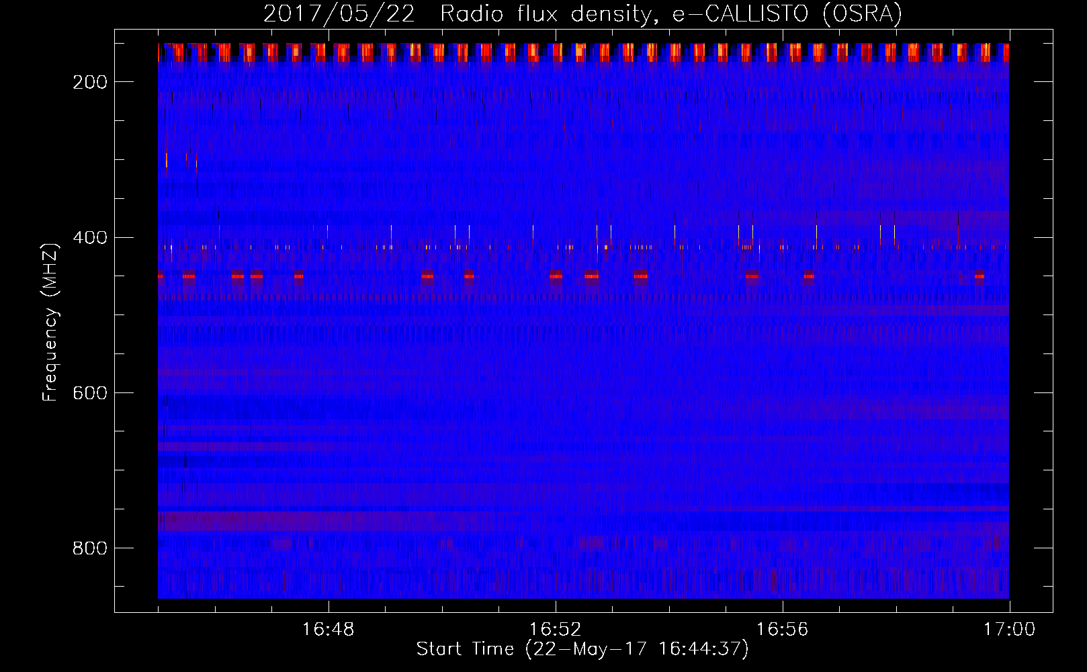
Task: Click the 16:52 time tick label
Action: pos(556,630)
